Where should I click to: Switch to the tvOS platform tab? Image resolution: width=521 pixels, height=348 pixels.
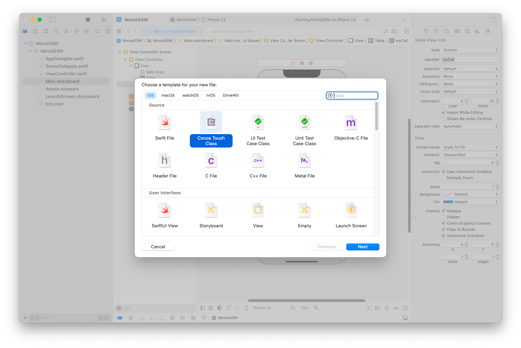211,95
